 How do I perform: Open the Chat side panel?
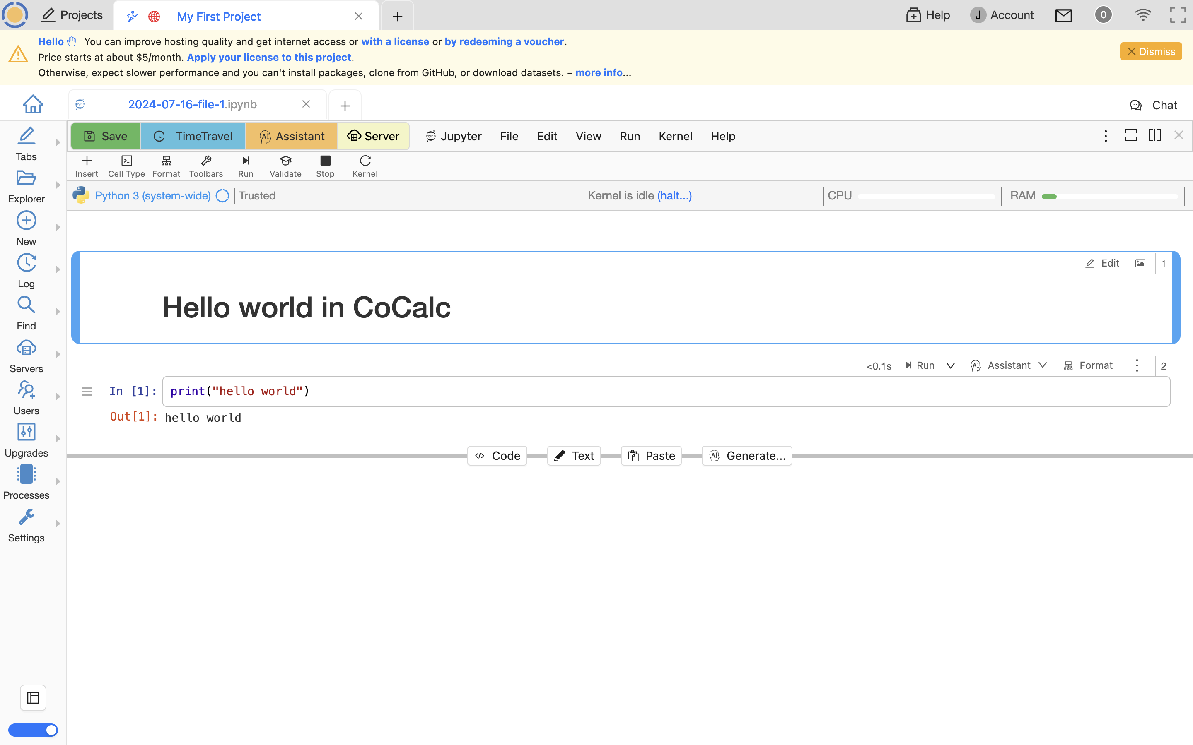pyautogui.click(x=1153, y=105)
